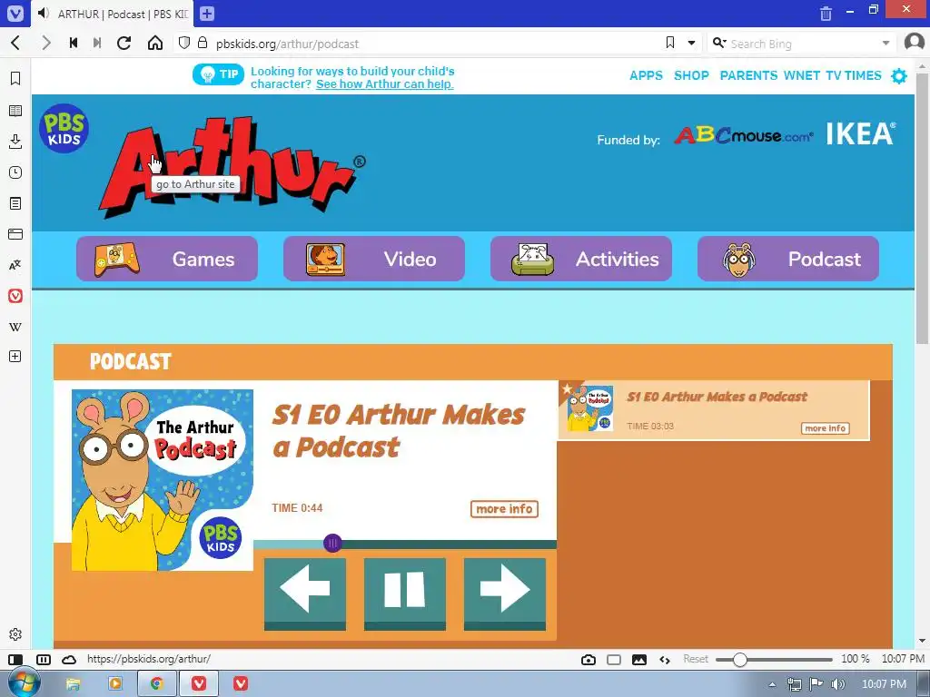Open History panel in sidebar
Image resolution: width=930 pixels, height=697 pixels.
click(x=15, y=172)
